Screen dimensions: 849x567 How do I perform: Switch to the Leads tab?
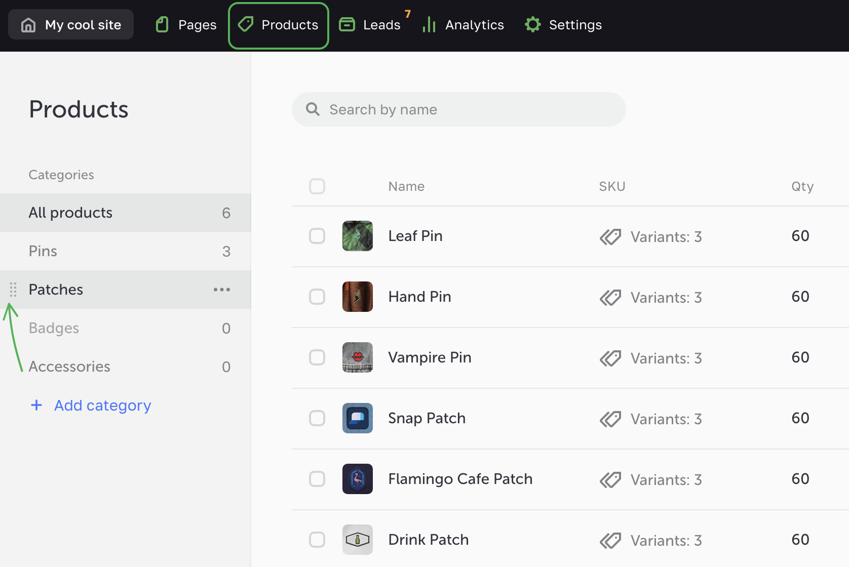coord(381,25)
